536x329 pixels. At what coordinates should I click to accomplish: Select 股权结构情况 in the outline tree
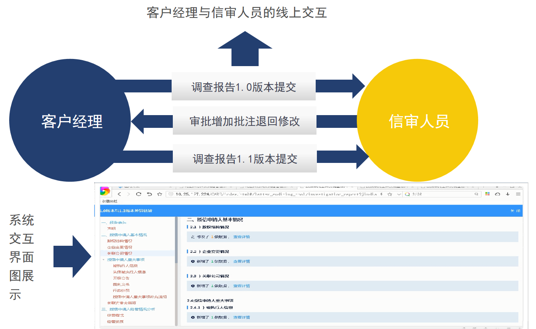coord(120,241)
